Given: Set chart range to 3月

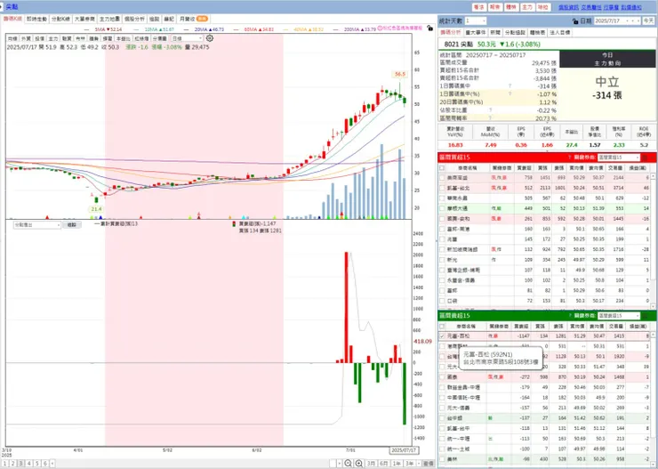Looking at the screenshot, I should tap(371, 464).
